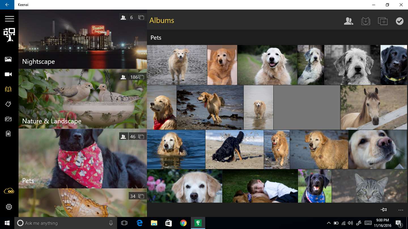
Task: Click the volume icon in system tray
Action: tap(351, 223)
